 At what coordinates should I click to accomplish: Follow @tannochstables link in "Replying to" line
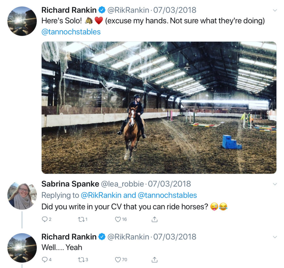click(x=167, y=195)
